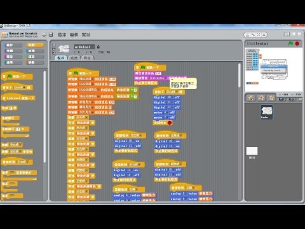Open message dropdown on hat above analog 6 value block
Image resolution: width=305 pixels, height=229 pixels.
coord(134,190)
